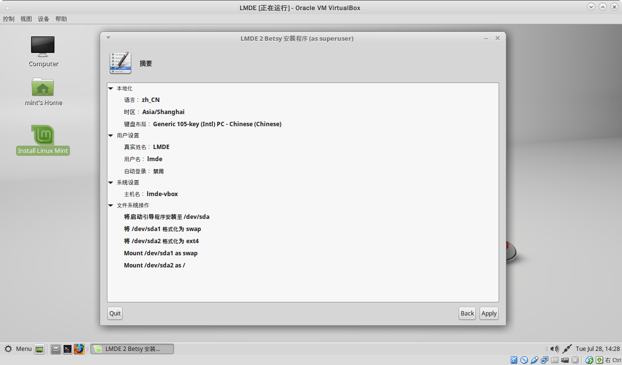Click the summary notepad icon in installer
The width and height of the screenshot is (622, 365).
pyautogui.click(x=121, y=63)
